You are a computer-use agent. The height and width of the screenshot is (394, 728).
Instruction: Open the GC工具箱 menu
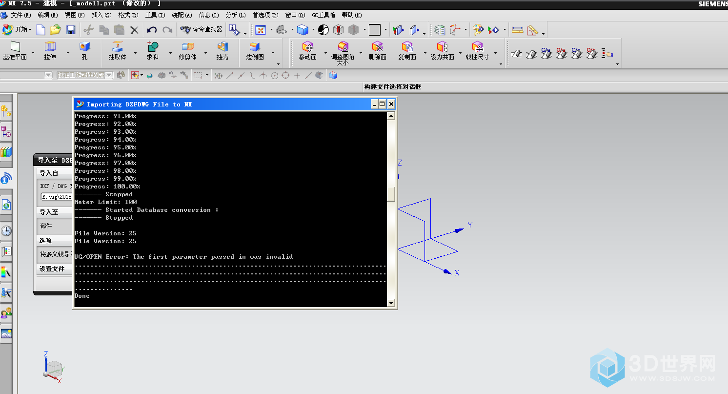[x=324, y=15]
